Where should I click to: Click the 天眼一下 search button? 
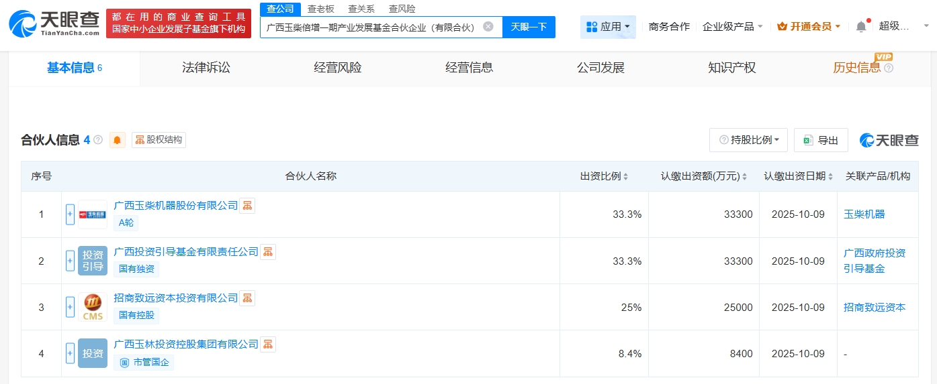529,27
